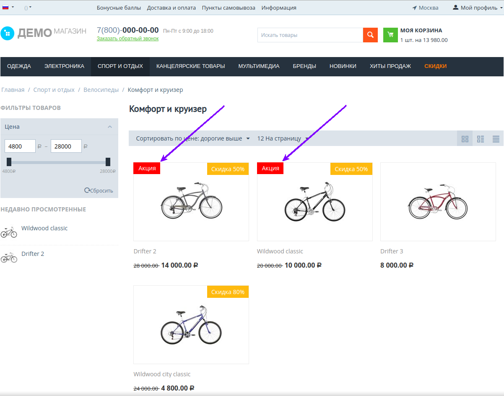Open the Drifter 3 bicycle thumbnail
Viewport: 504px width, 396px height.
(x=438, y=202)
